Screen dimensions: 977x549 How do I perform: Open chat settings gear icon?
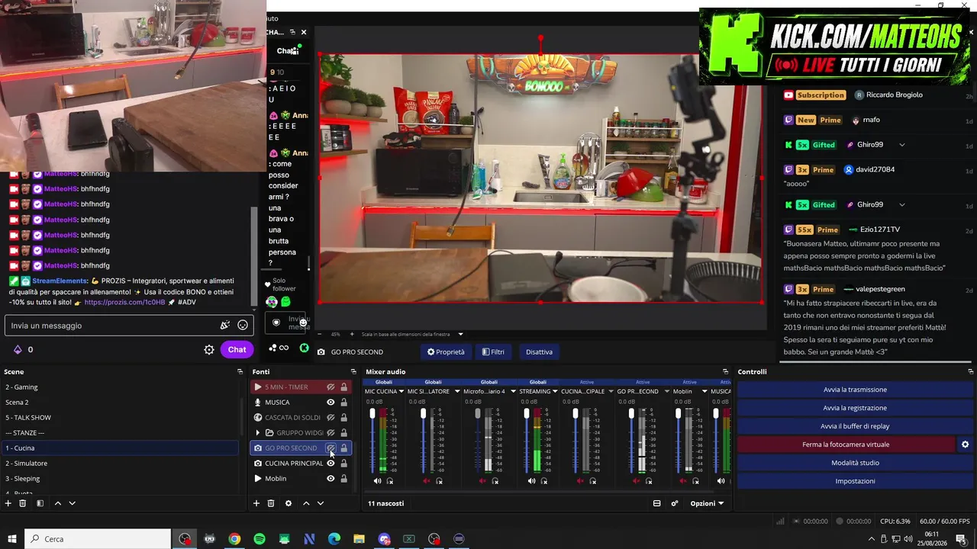click(208, 350)
